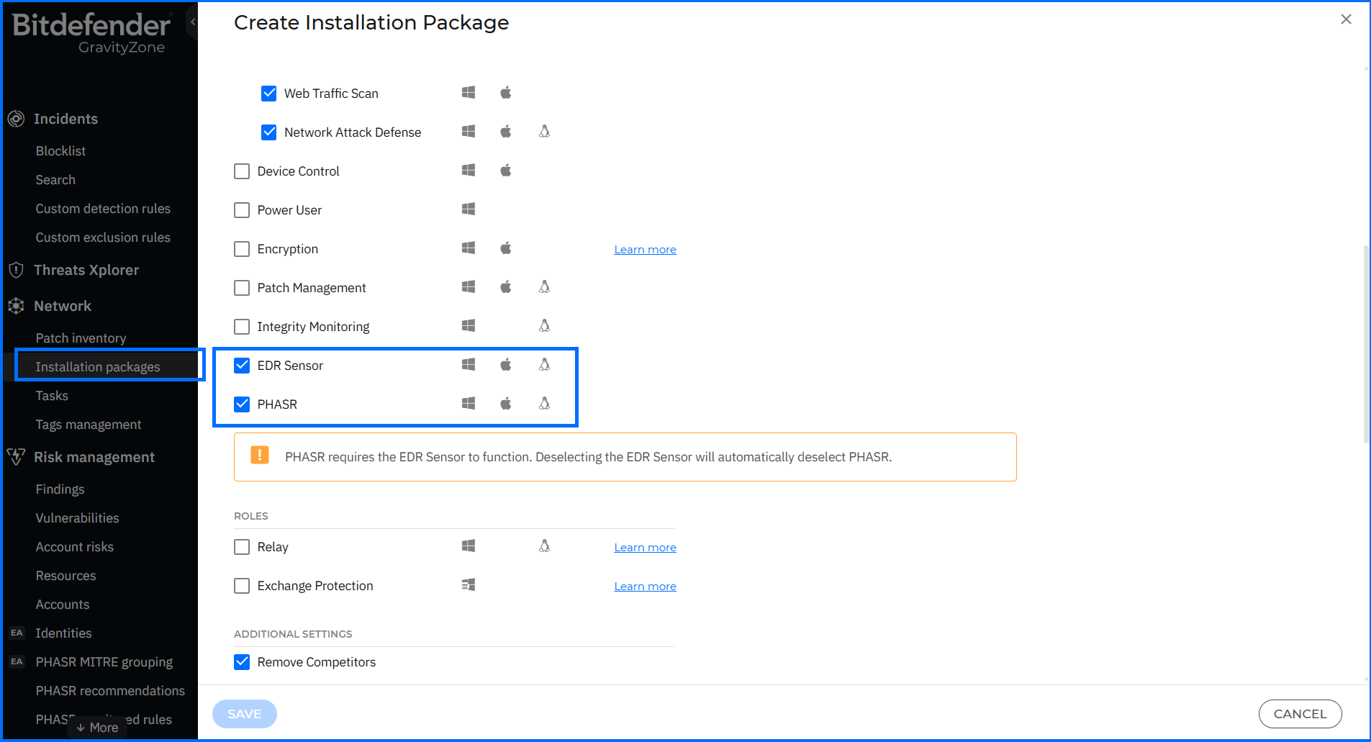The height and width of the screenshot is (742, 1371).
Task: Open Learn more link for Encryption
Action: coord(645,250)
